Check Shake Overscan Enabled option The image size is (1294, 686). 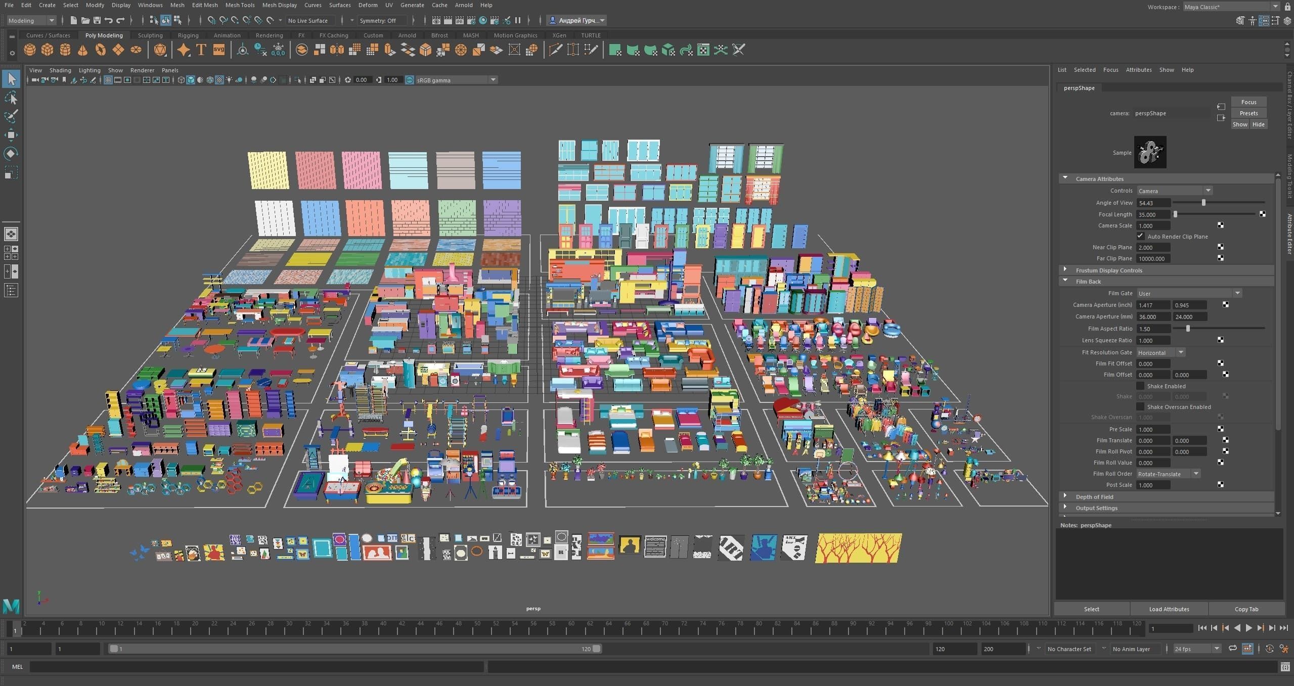[x=1140, y=406]
